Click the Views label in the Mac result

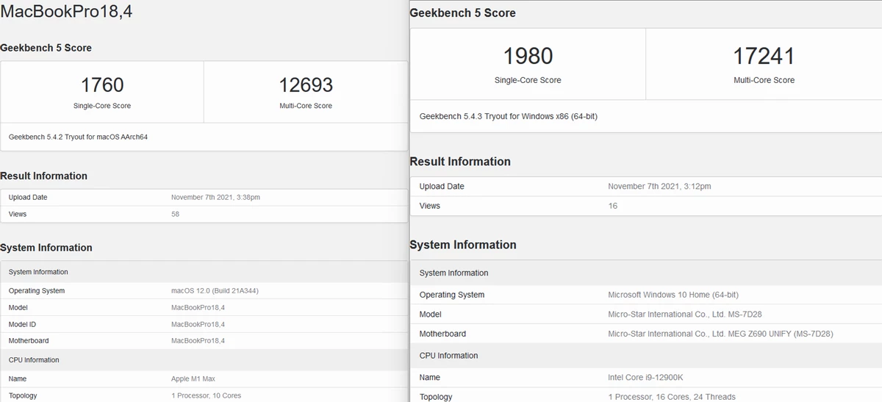(x=18, y=214)
